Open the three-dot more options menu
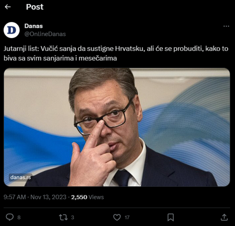The image size is (235, 226). (226, 26)
